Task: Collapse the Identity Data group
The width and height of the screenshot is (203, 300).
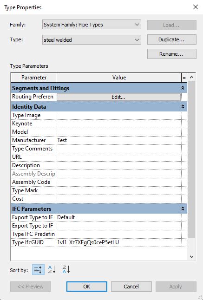Action: point(183,106)
